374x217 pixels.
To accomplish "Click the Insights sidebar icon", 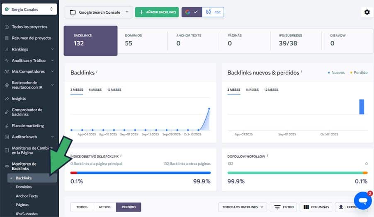I will (x=7, y=99).
